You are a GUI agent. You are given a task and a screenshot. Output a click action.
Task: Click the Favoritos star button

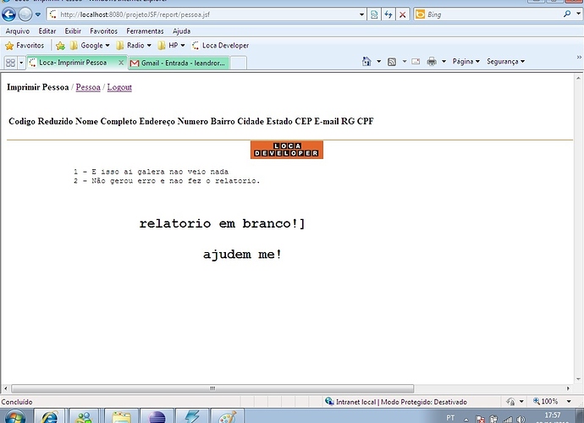25,46
